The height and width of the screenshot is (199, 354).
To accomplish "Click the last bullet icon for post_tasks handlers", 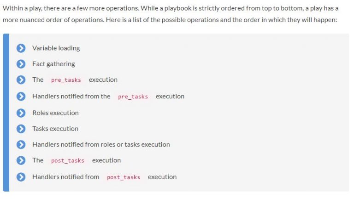I will point(21,177).
